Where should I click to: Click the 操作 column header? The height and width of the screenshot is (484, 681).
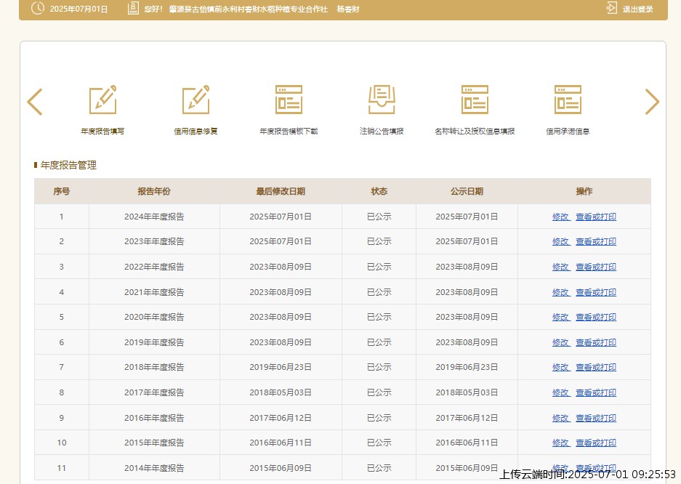[584, 191]
